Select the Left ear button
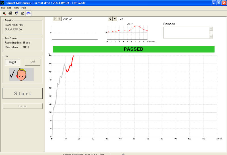This screenshot has height=155, width=227. (32, 62)
